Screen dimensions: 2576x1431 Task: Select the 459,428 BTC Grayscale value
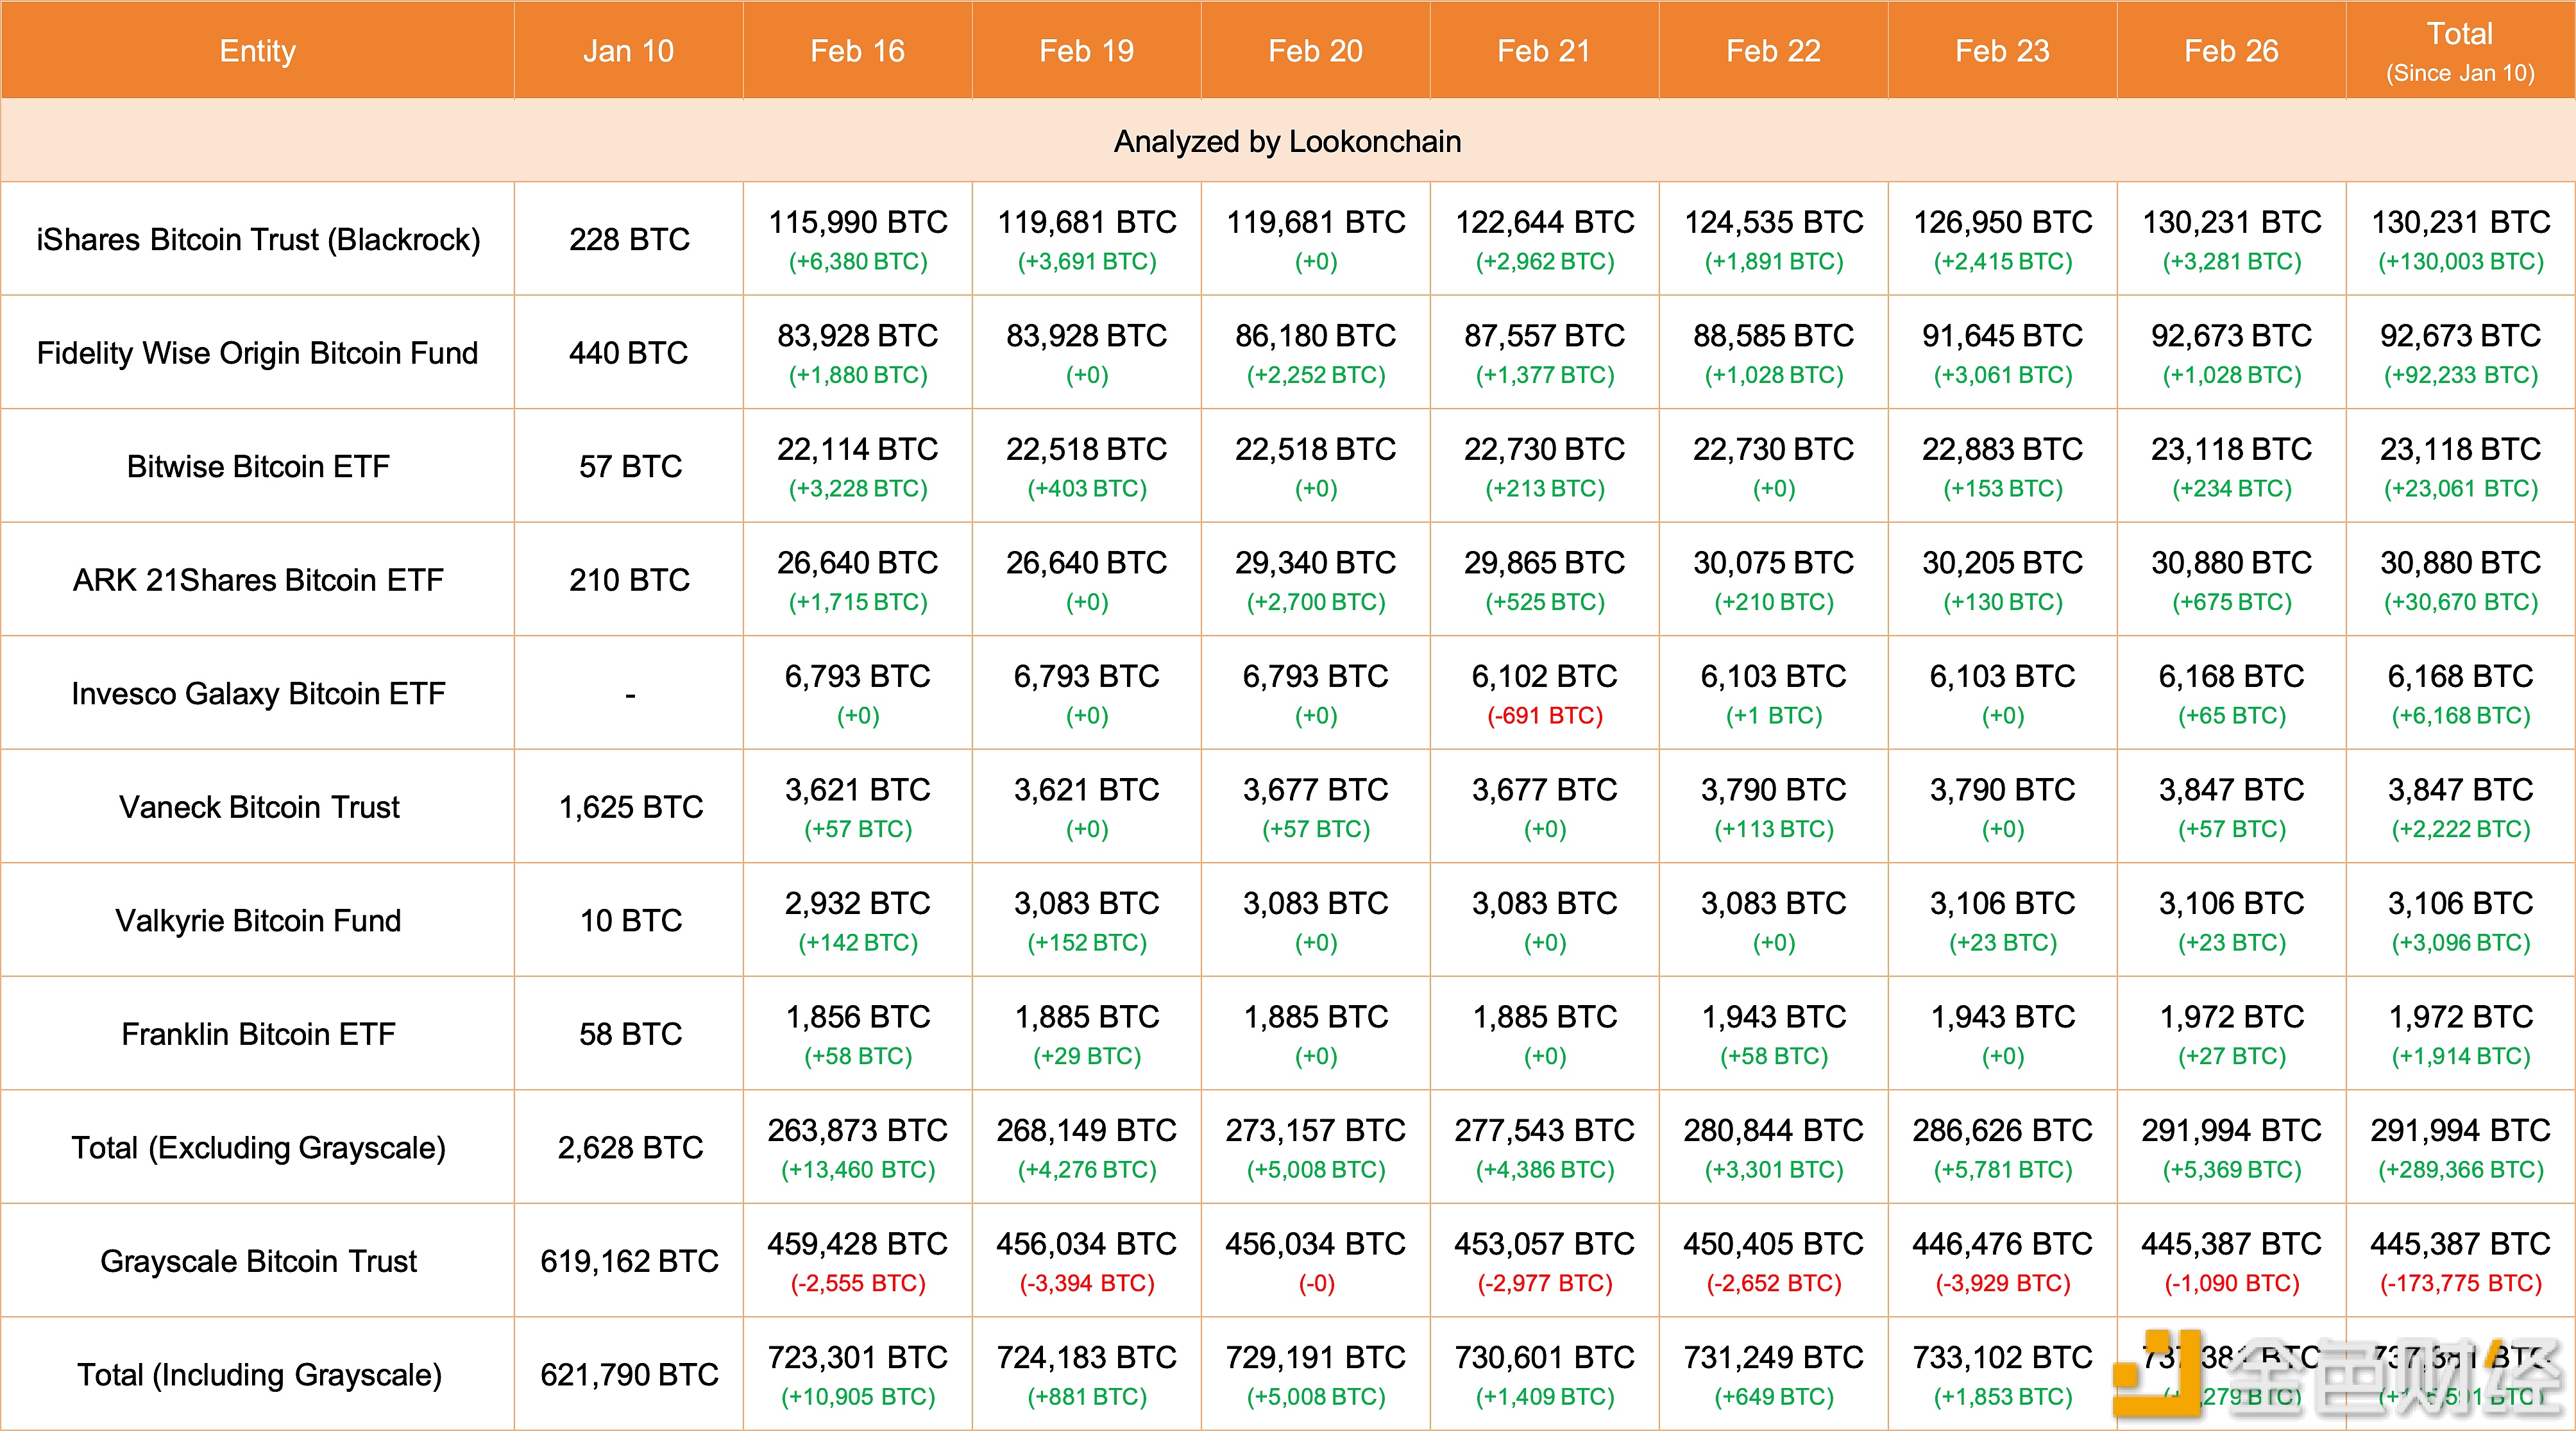(x=858, y=1244)
